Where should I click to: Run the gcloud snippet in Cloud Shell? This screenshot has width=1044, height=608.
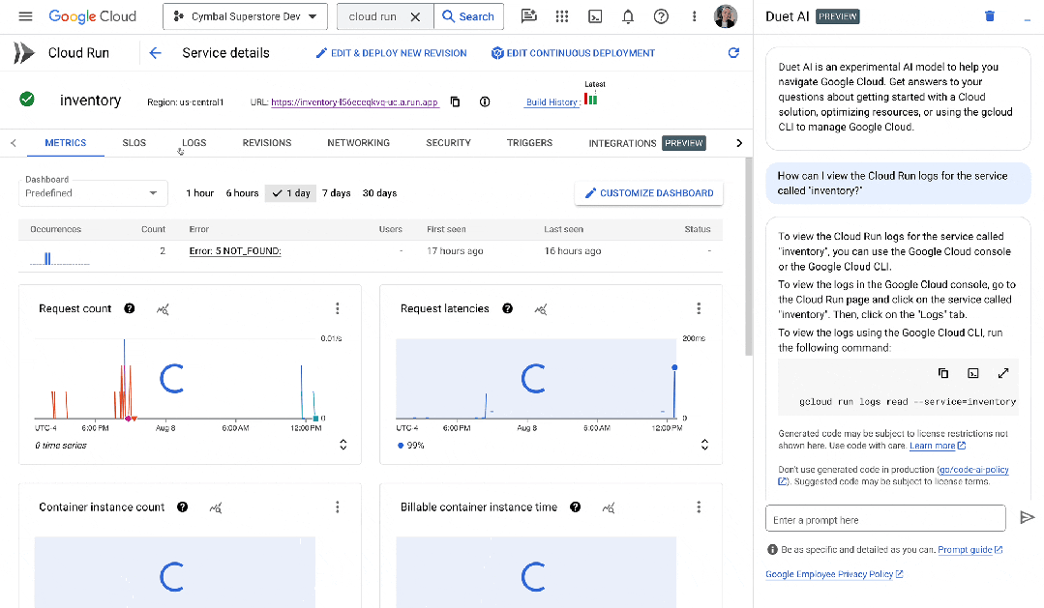(x=972, y=373)
